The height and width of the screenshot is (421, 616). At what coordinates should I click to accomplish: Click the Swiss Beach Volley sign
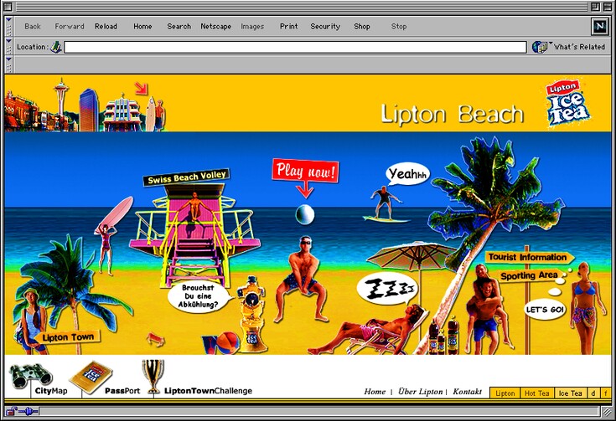[x=186, y=177]
